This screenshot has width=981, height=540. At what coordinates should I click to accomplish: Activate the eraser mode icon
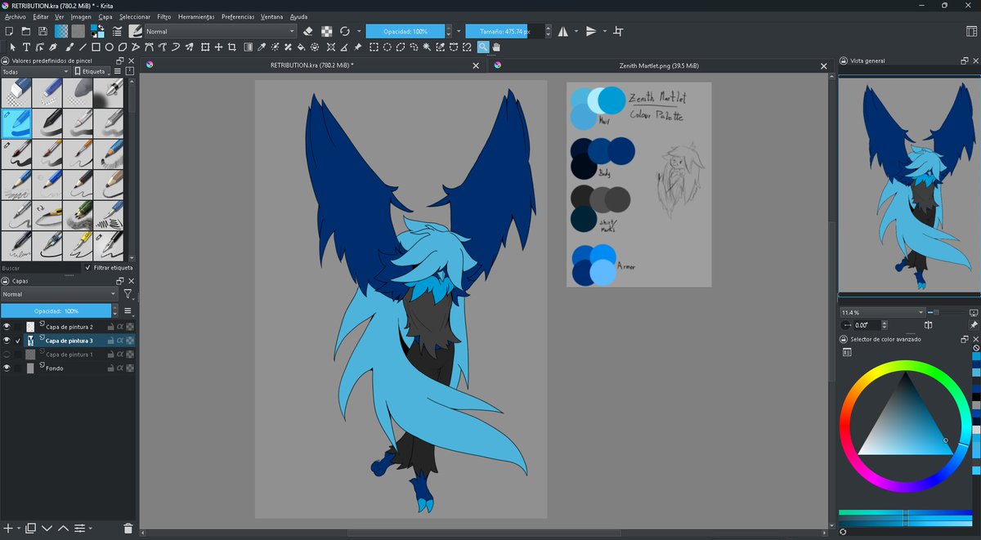tap(308, 31)
